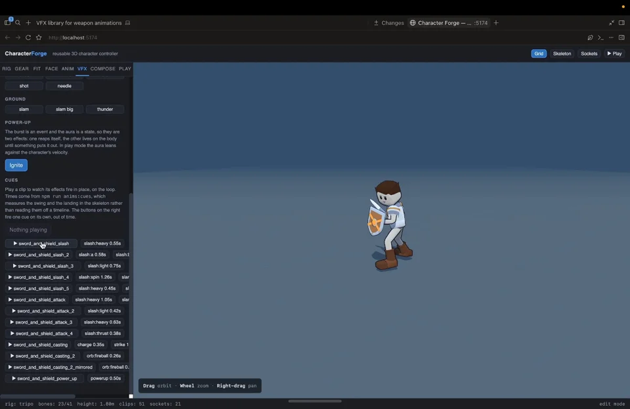
Task: Select the Character Forge browser tab
Action: tap(448, 23)
